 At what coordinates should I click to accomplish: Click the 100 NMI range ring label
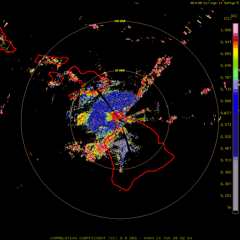click(x=120, y=21)
